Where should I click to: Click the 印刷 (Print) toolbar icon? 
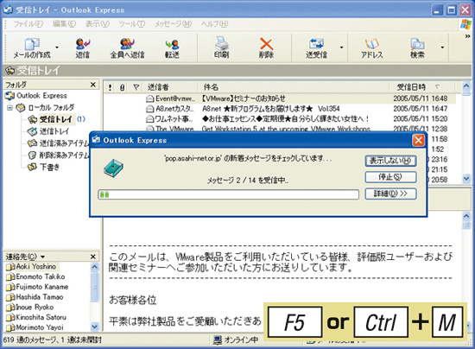click(221, 44)
